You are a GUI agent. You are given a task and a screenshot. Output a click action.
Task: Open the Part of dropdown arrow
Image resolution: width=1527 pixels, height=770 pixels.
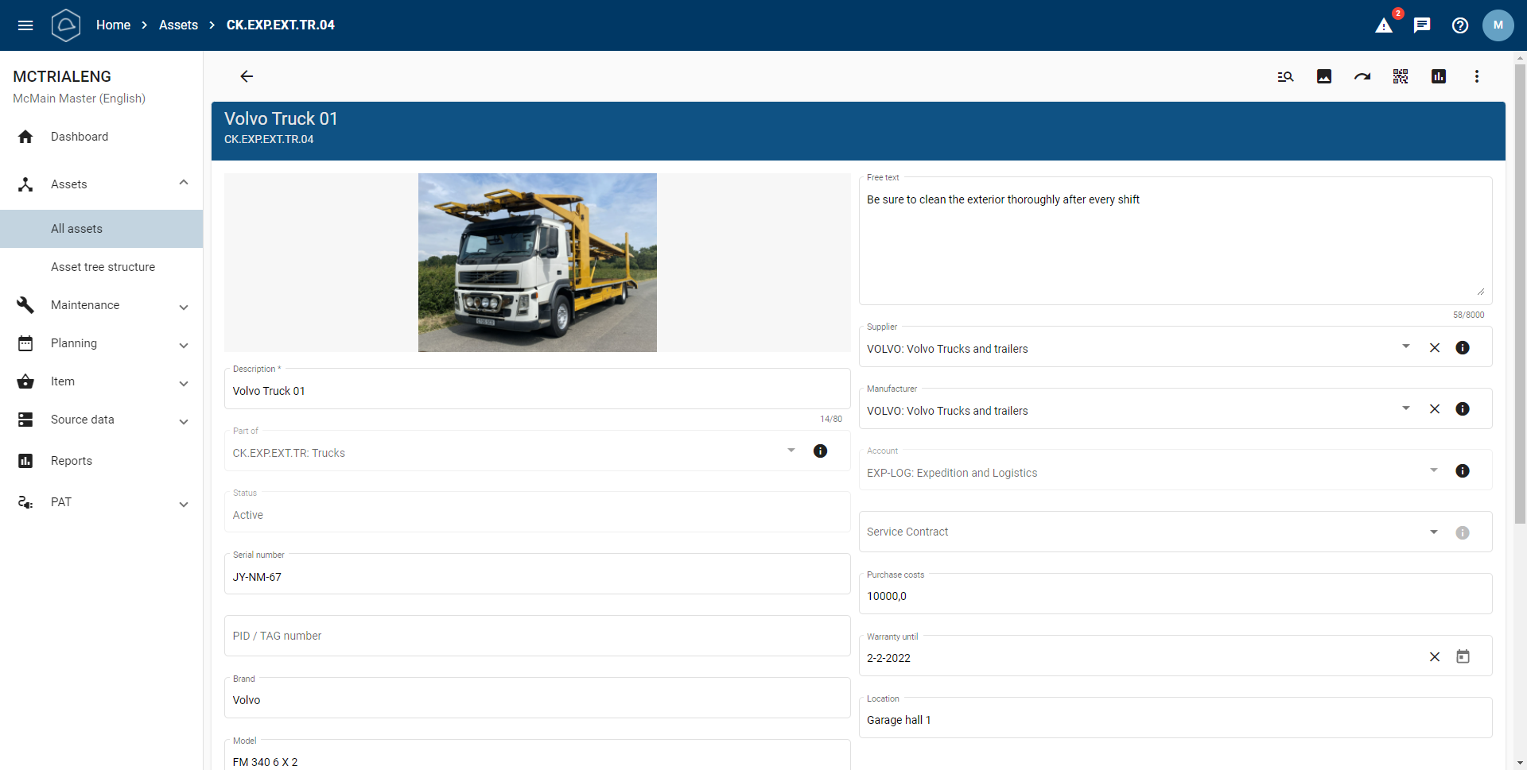791,451
